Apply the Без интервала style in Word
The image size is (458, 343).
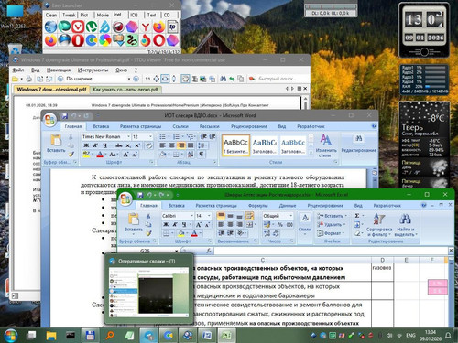click(235, 145)
